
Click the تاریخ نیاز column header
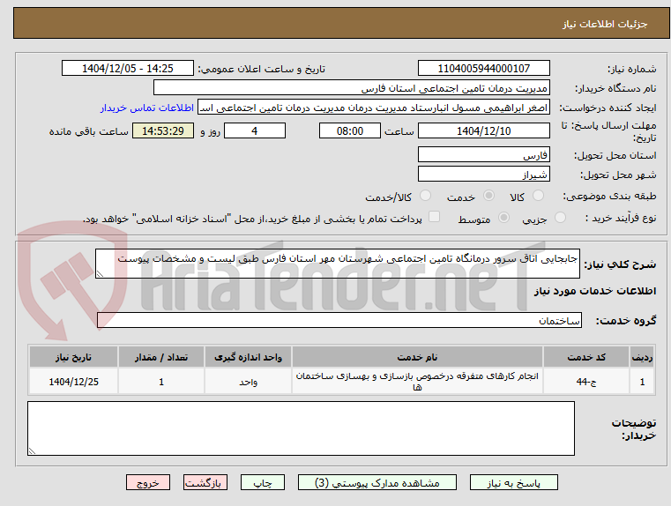coord(73,357)
